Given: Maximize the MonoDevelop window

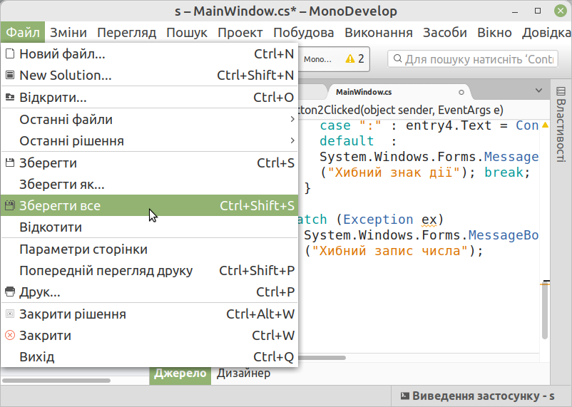Looking at the screenshot, I should pyautogui.click(x=538, y=11).
